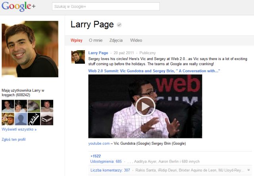The image size is (254, 176).
Task: Open the black-and-white text logo thumbnail
Action: [34, 119]
